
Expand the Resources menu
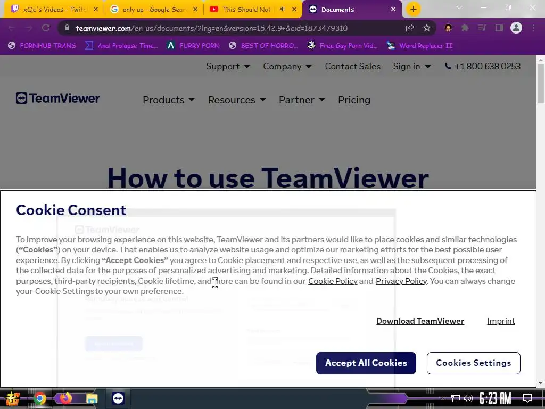(x=237, y=100)
